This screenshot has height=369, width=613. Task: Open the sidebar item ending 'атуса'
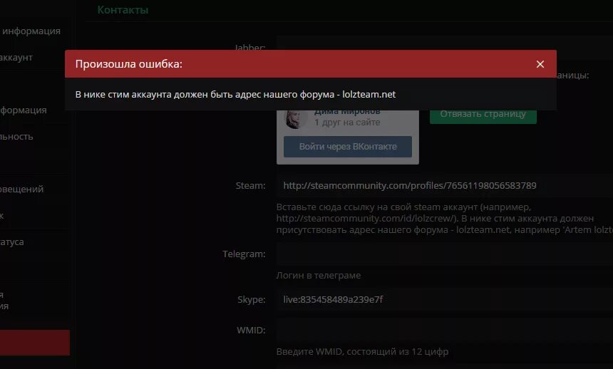coord(12,242)
